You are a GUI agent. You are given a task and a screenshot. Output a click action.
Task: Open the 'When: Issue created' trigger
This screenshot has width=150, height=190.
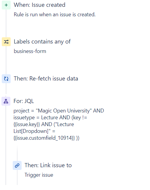(40, 5)
